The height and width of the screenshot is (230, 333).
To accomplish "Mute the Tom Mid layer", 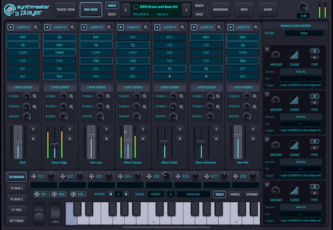I will (253, 139).
